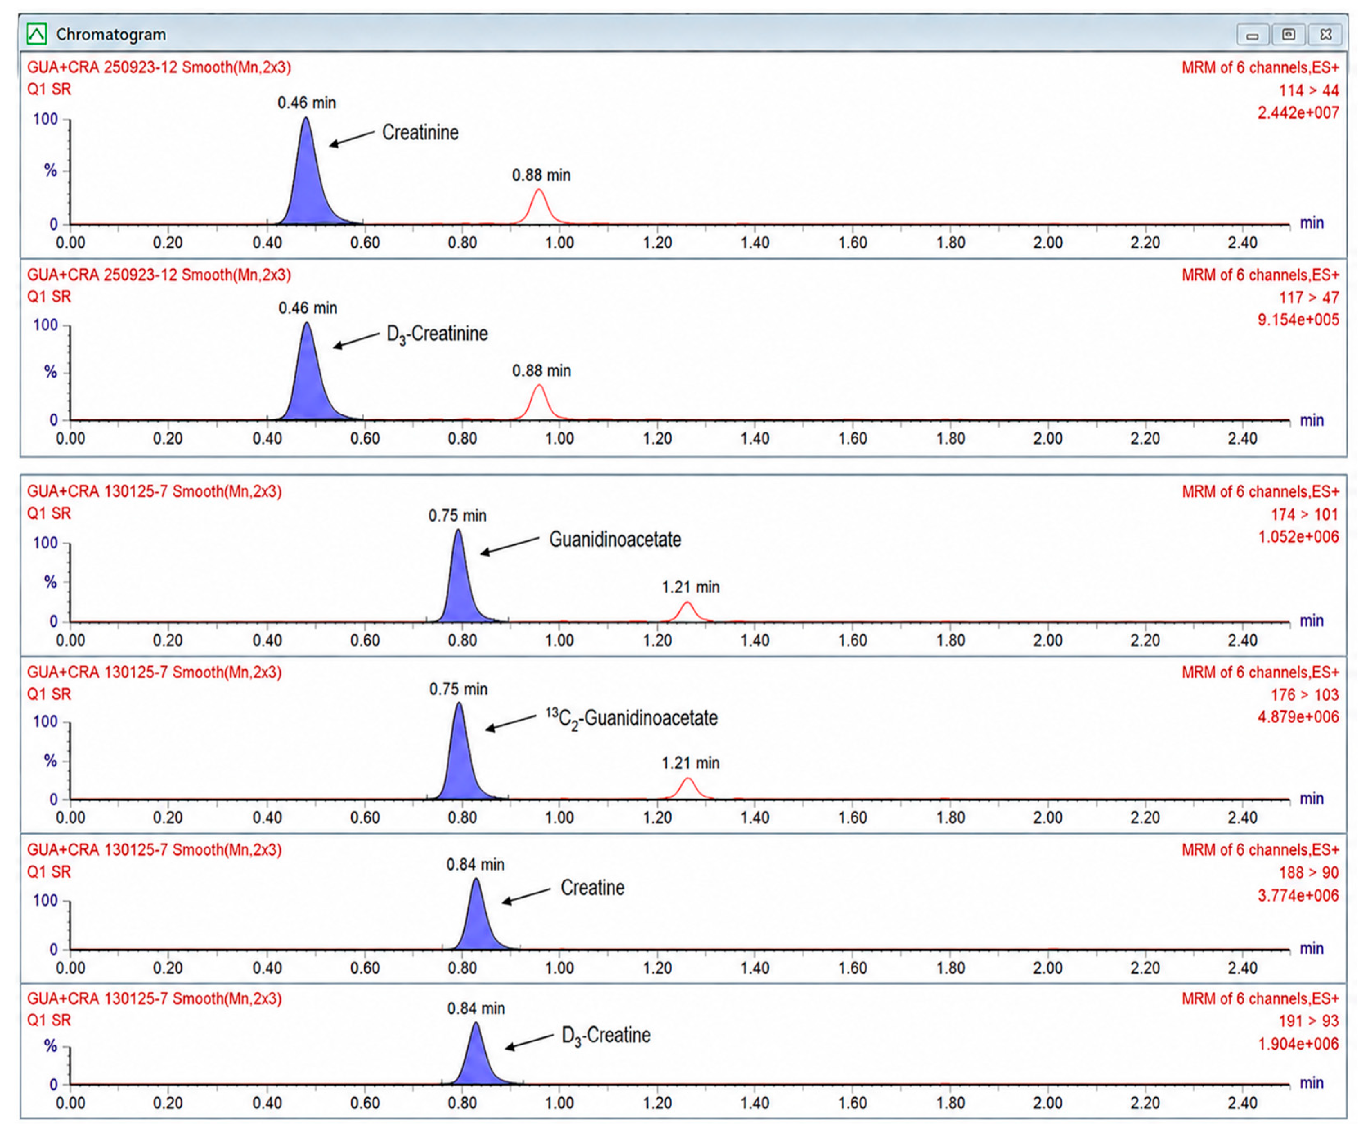Click the 1.904e+006 intensity value

pos(1298,1044)
